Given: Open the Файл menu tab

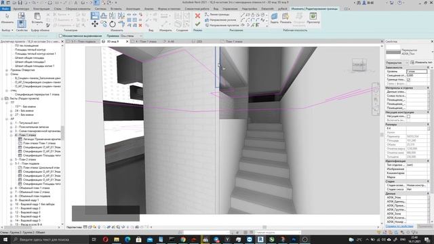Looking at the screenshot, I should [5, 9].
